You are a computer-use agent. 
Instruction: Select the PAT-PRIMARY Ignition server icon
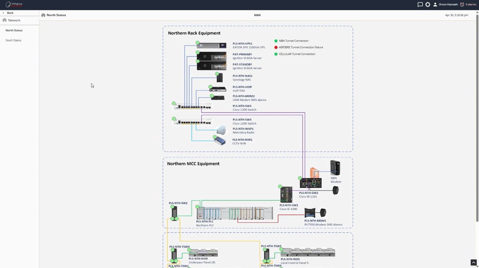[211, 56]
